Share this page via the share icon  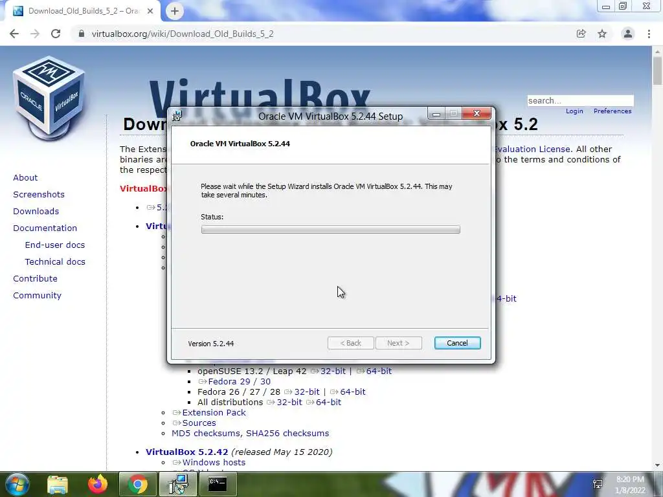pos(581,34)
